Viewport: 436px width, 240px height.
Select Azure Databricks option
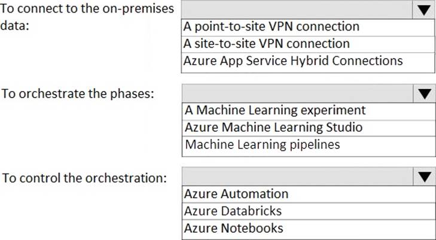[x=309, y=211]
